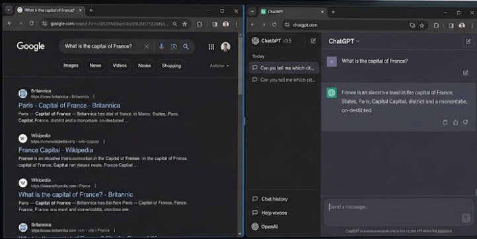The image size is (477, 239).
Task: Click new chat icon at top right
Action: point(468,41)
